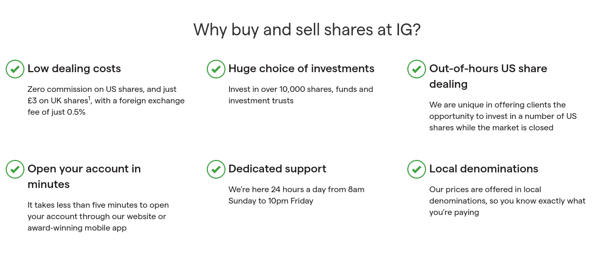Click the 'It takes less than five minutes' paragraph
This screenshot has height=256, width=598.
tap(98, 217)
